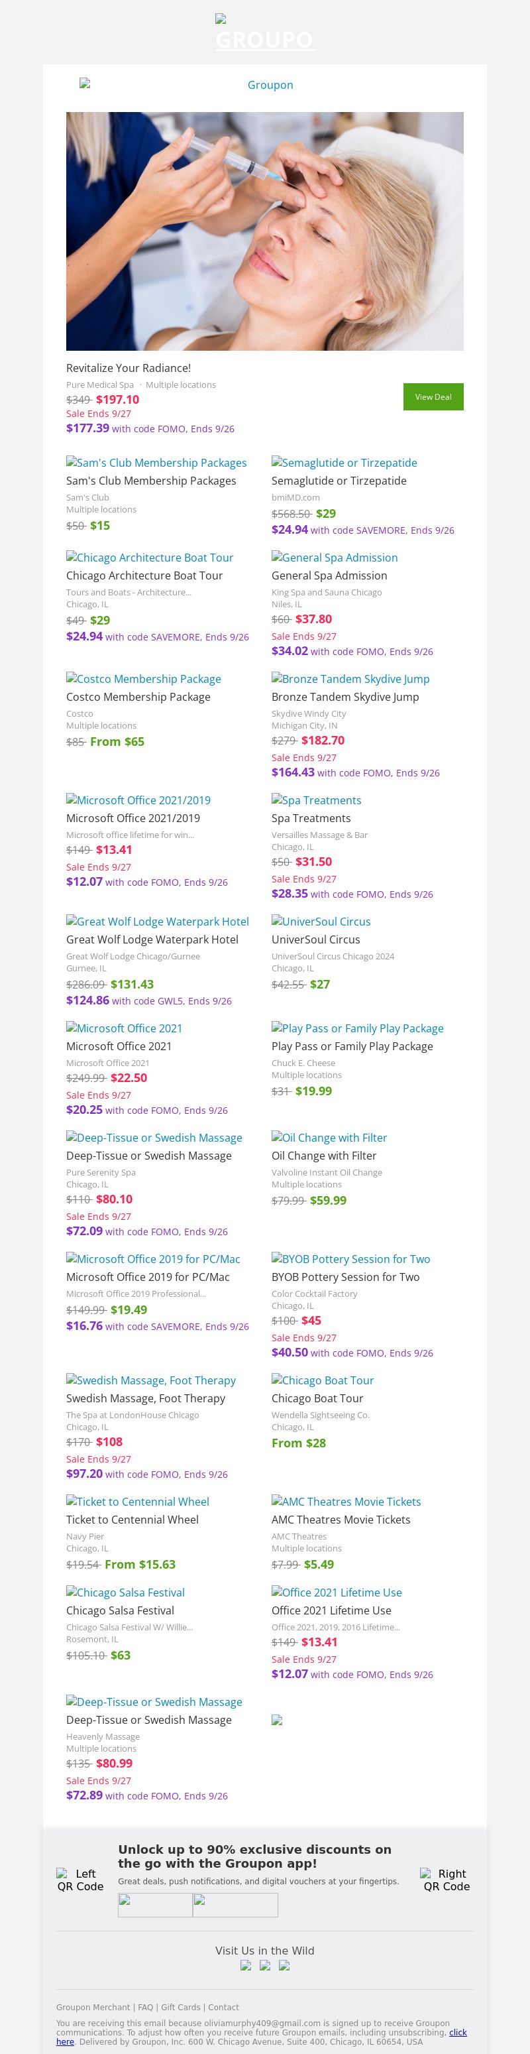
Task: Open the Groupon Merchant footer link
Action: [x=93, y=2007]
